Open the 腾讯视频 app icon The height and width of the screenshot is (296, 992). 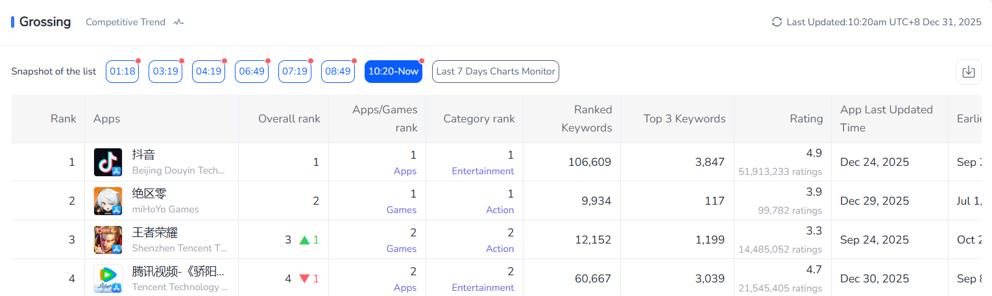pyautogui.click(x=108, y=279)
